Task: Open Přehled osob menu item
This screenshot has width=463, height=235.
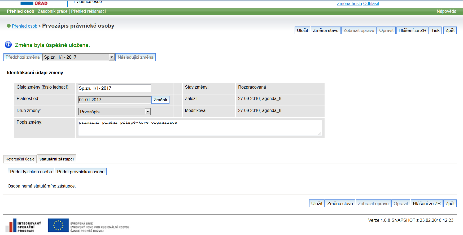Action: [x=20, y=11]
